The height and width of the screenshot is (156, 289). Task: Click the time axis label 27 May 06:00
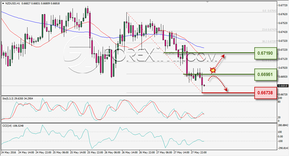[164, 152]
